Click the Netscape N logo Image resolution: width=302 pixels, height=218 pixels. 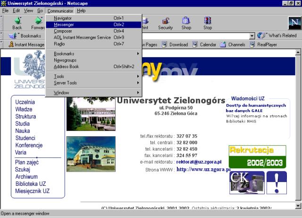point(294,23)
